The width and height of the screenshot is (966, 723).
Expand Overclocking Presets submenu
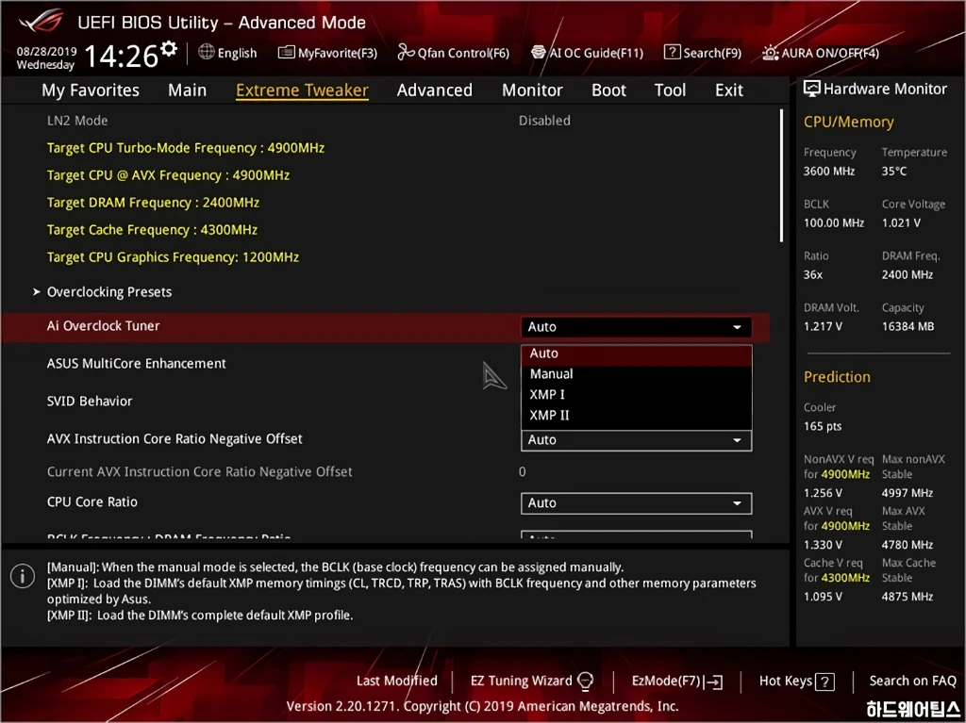[109, 292]
